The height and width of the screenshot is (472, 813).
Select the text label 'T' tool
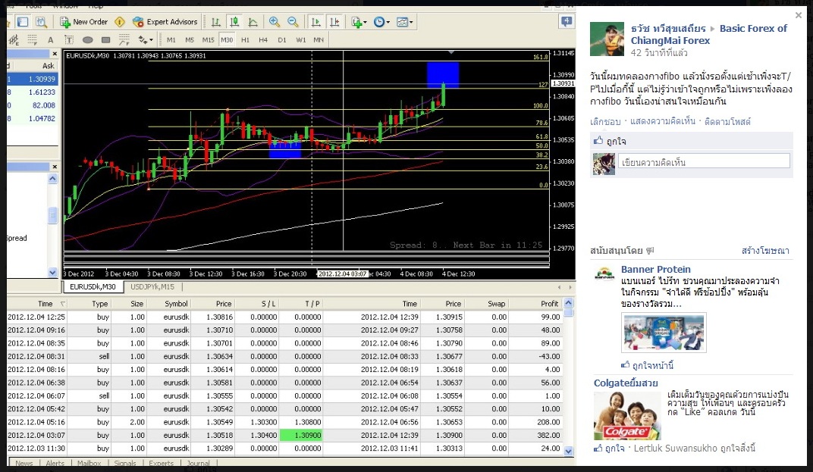coord(68,40)
